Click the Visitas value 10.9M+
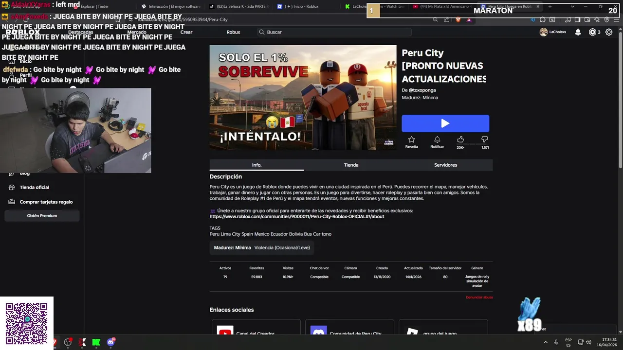623x350 pixels. click(x=288, y=277)
